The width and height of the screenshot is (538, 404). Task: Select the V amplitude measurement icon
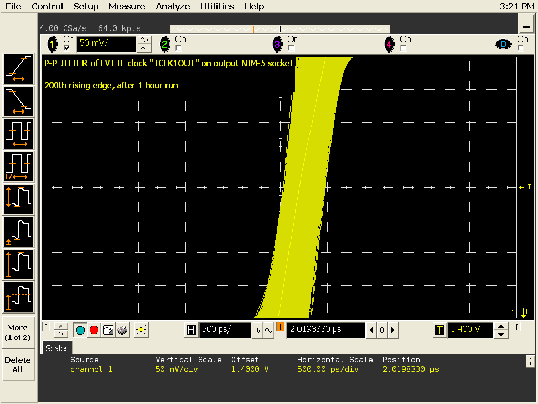[18, 265]
